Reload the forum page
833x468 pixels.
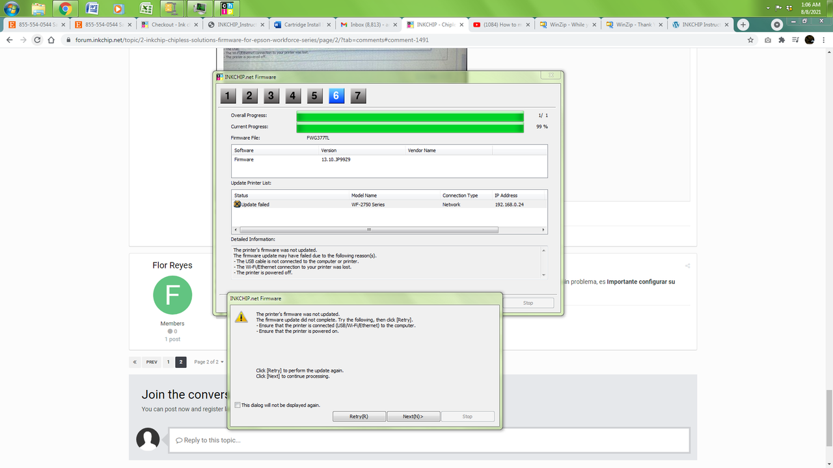coord(37,40)
